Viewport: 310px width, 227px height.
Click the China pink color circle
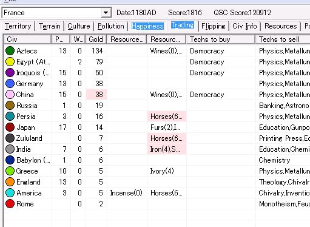pos(10,95)
